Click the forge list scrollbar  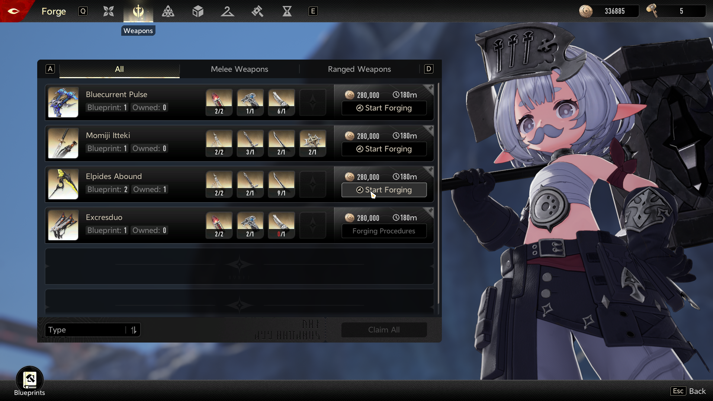click(x=439, y=194)
